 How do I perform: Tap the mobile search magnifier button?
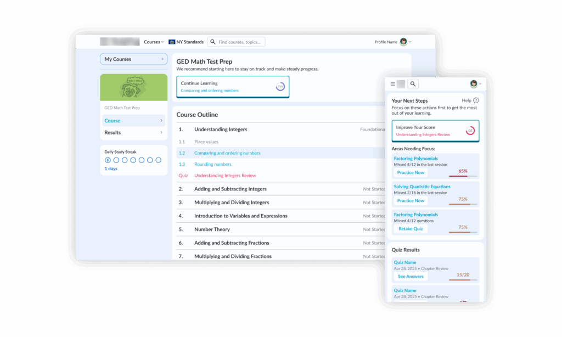(x=413, y=84)
